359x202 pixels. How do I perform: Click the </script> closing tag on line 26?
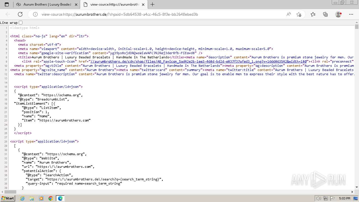click(x=23, y=133)
